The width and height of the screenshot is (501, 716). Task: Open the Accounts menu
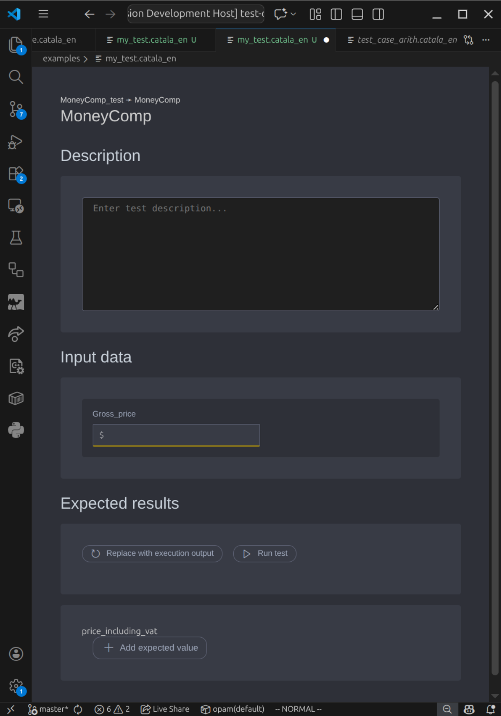click(16, 654)
